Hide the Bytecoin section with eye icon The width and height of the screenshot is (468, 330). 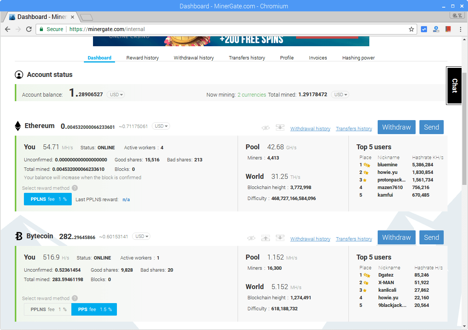251,238
